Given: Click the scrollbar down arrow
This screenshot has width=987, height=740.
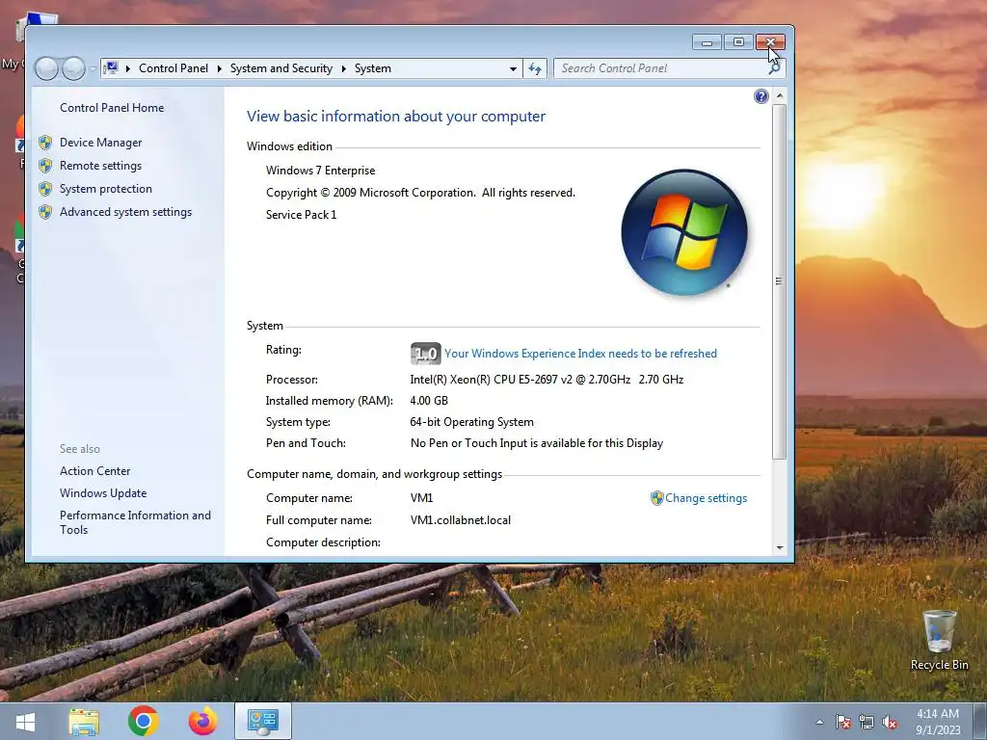Looking at the screenshot, I should (x=779, y=548).
